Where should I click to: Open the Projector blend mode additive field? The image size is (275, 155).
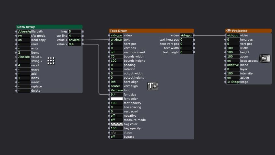pyautogui.click(x=233, y=65)
